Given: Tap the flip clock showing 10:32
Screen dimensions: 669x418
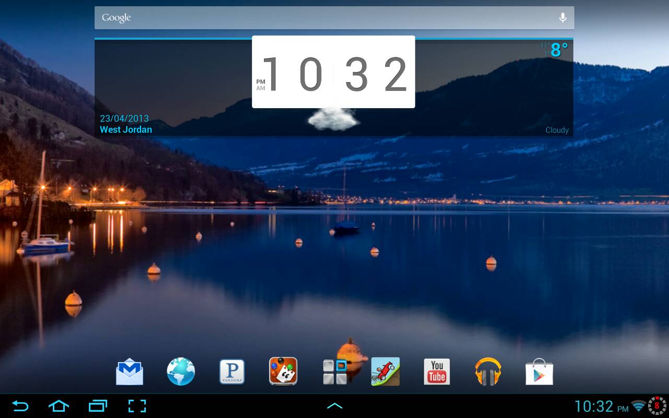Looking at the screenshot, I should (333, 72).
